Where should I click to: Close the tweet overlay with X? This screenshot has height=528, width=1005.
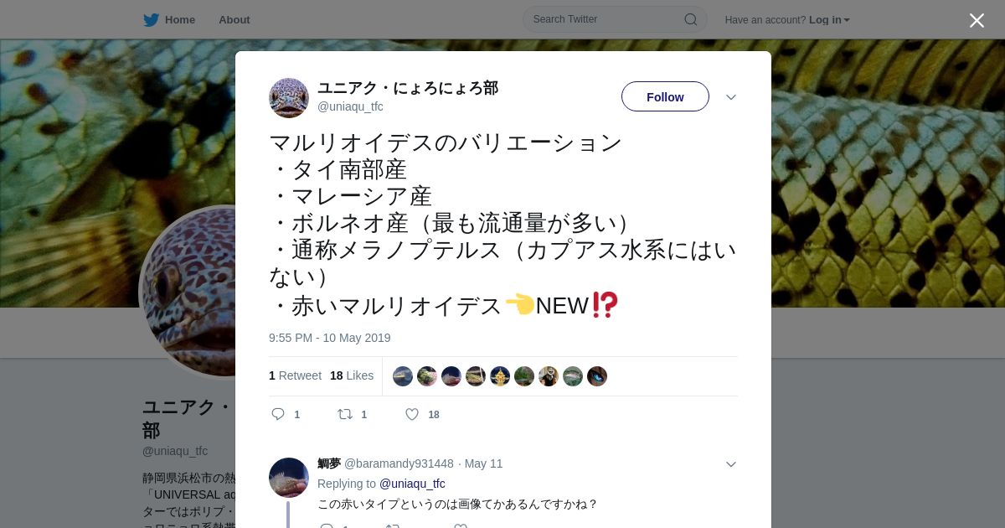pyautogui.click(x=977, y=20)
